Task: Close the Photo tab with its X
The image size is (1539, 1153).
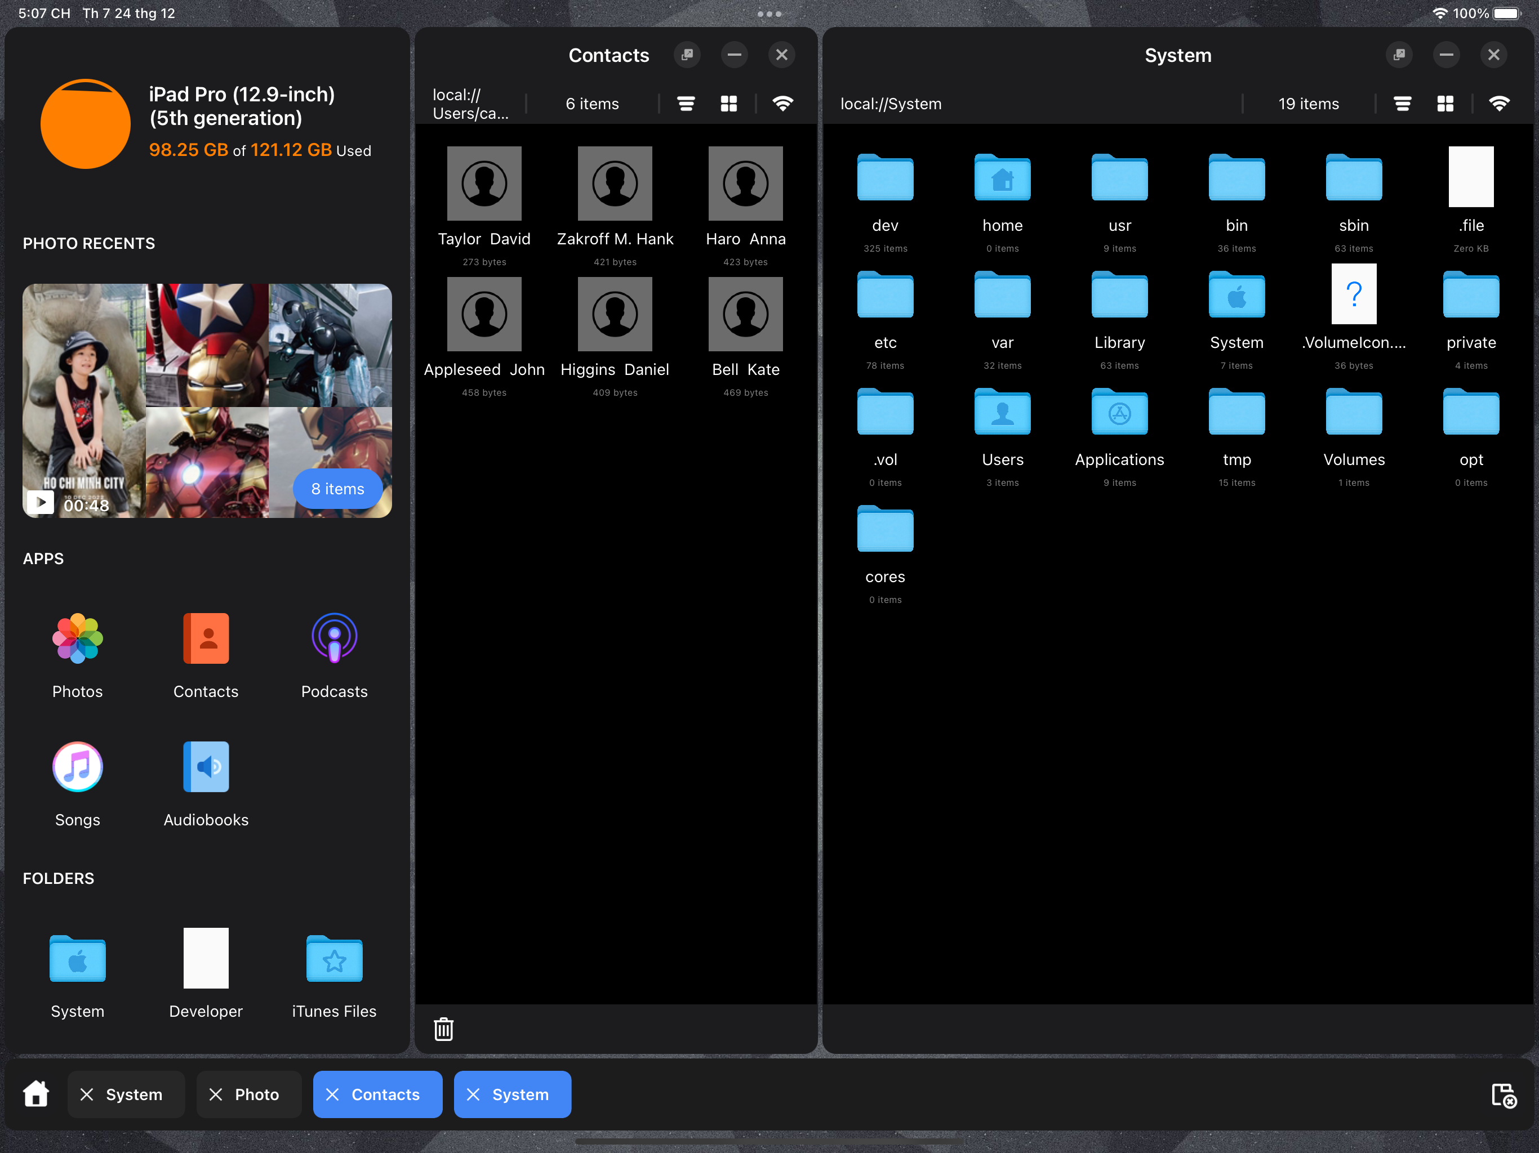Action: click(216, 1094)
